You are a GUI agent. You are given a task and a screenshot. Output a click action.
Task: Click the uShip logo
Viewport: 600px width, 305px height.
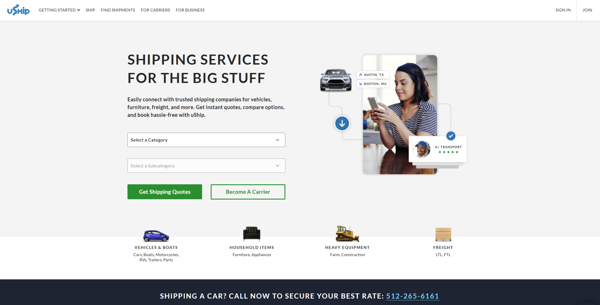18,10
